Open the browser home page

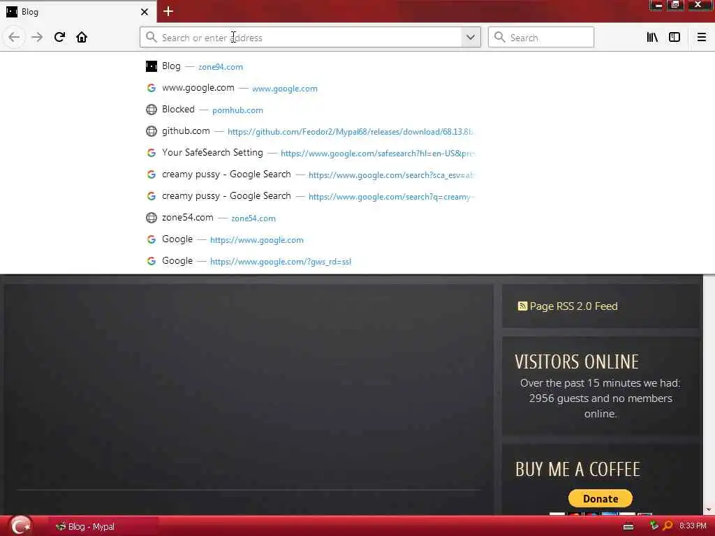82,38
